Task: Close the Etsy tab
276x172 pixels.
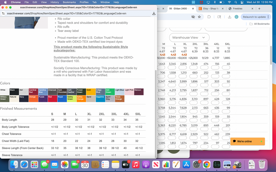Action: [x=223, y=9]
